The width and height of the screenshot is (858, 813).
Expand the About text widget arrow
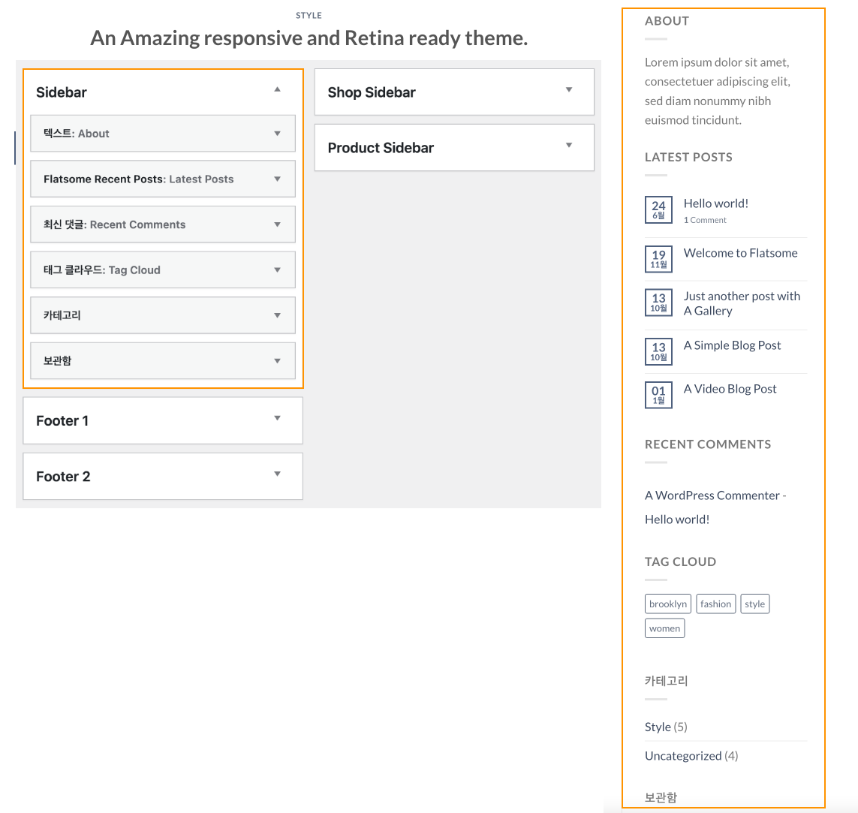(x=278, y=134)
